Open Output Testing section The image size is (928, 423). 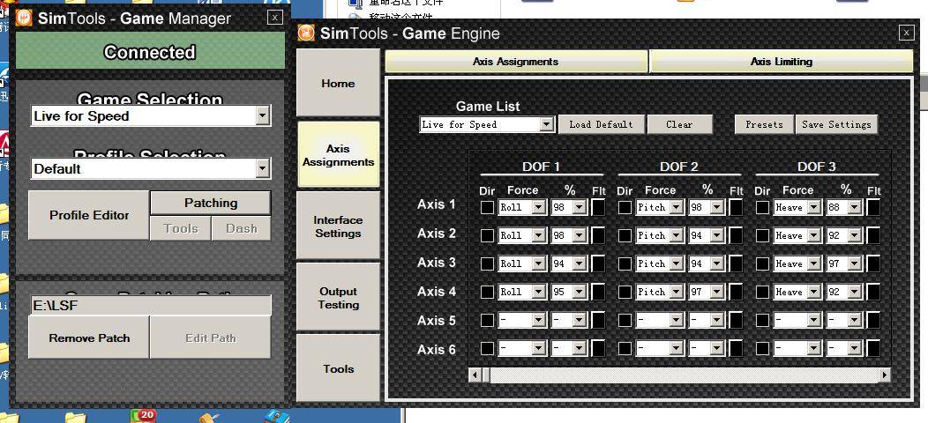click(x=338, y=298)
